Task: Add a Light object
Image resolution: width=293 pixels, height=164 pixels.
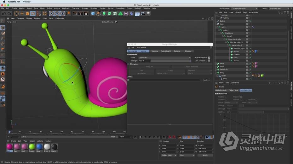Action: coord(148,13)
